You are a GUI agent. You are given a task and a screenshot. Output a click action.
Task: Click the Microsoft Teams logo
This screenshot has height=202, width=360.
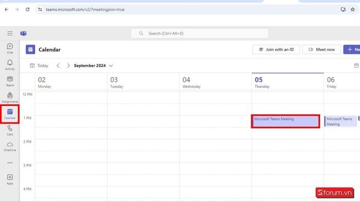[24, 33]
